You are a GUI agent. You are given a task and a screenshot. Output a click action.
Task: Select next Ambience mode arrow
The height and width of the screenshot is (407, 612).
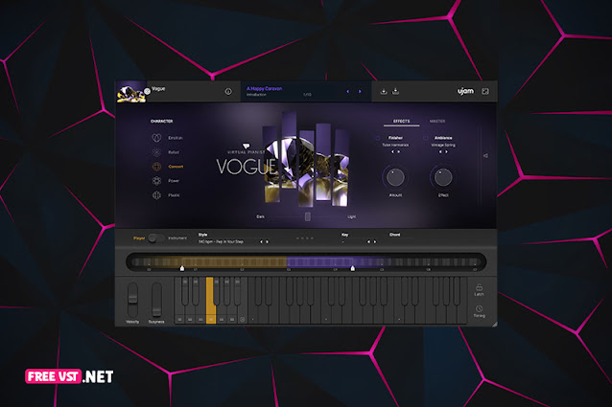[x=446, y=152]
